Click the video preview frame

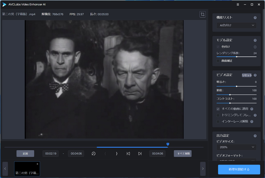coord(104,79)
